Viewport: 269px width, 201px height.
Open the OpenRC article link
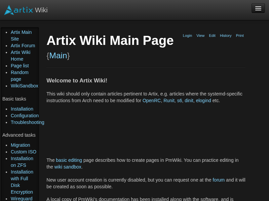(152, 100)
